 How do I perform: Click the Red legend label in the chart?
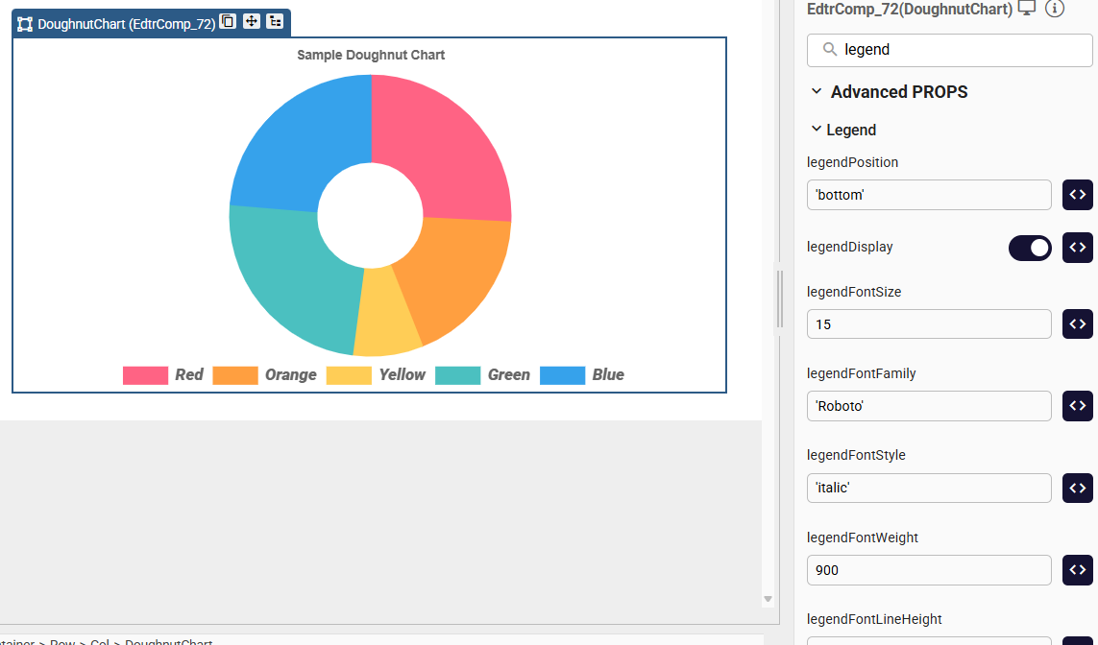188,375
